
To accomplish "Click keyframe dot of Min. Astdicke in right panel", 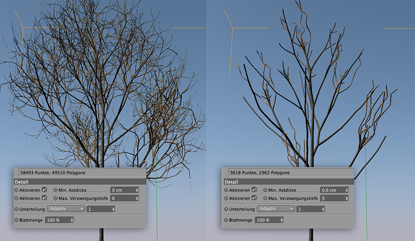I will click(x=265, y=190).
